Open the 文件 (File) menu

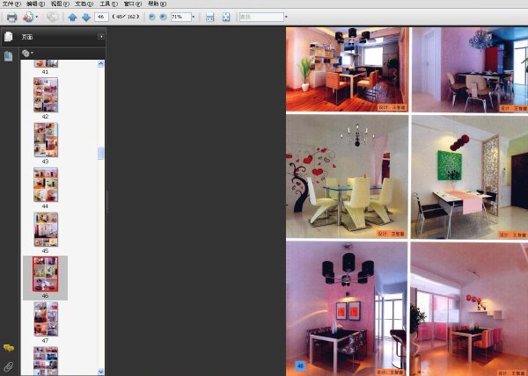(x=11, y=4)
